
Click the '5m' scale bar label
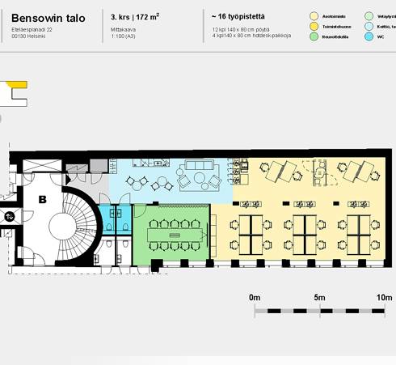319,298
